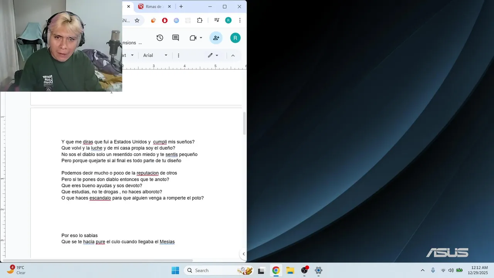Open OBS Studio from the taskbar
This screenshot has width=494, height=278.
coord(304,270)
